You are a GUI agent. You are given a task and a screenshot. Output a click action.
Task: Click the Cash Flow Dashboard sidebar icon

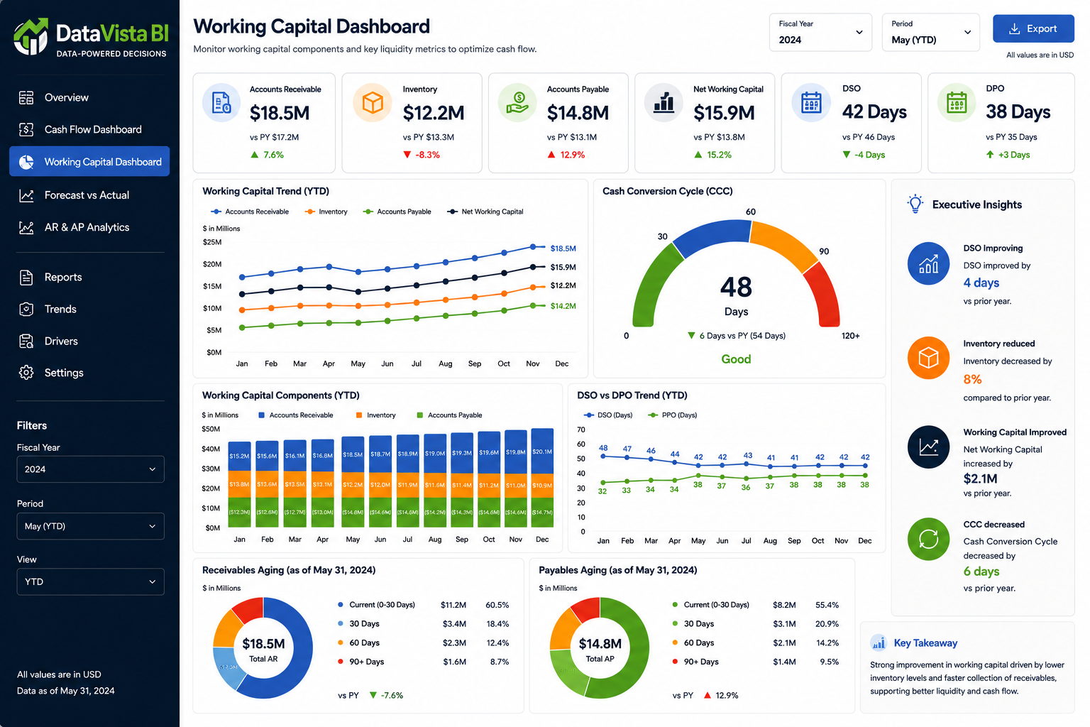26,129
